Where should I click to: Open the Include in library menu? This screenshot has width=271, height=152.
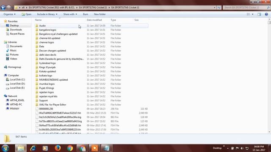tap(47, 14)
